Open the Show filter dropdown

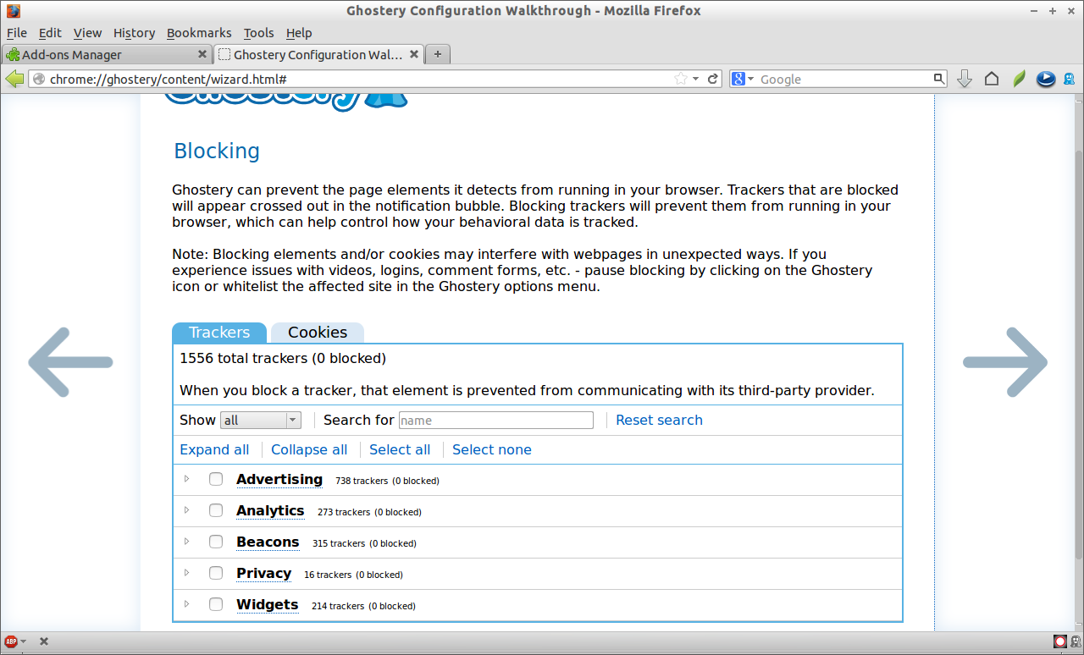(x=260, y=421)
